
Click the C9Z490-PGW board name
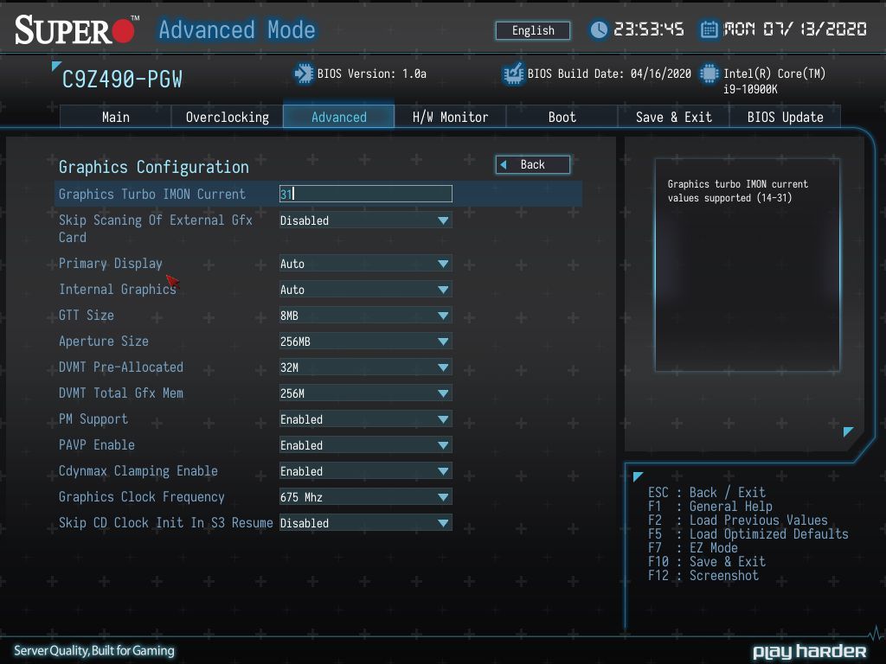(122, 80)
